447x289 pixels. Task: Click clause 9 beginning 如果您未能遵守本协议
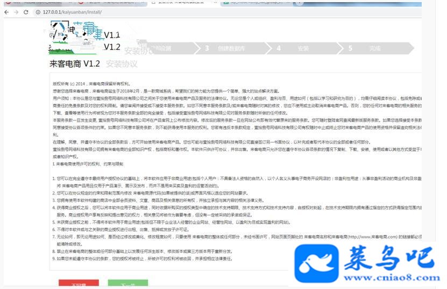143,259
